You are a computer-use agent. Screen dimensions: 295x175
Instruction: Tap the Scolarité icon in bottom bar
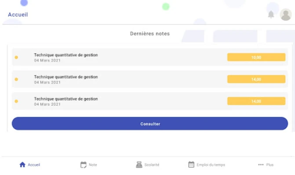coord(139,165)
